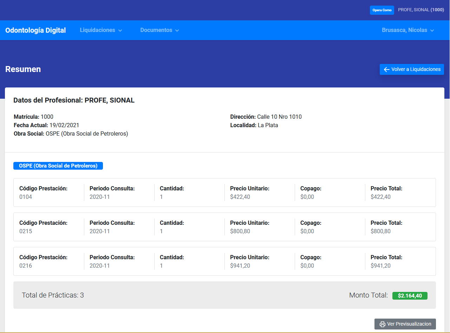Click the blue OSPE Obra Social badge
The image size is (450, 333).
58,166
